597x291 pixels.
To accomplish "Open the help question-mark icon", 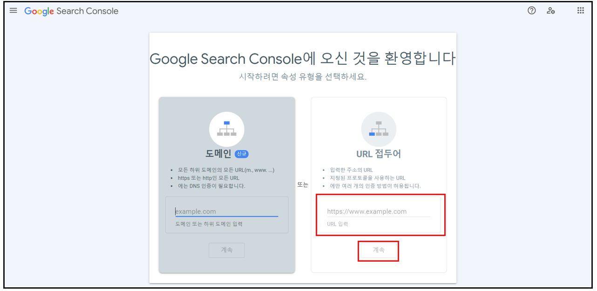I will click(532, 10).
